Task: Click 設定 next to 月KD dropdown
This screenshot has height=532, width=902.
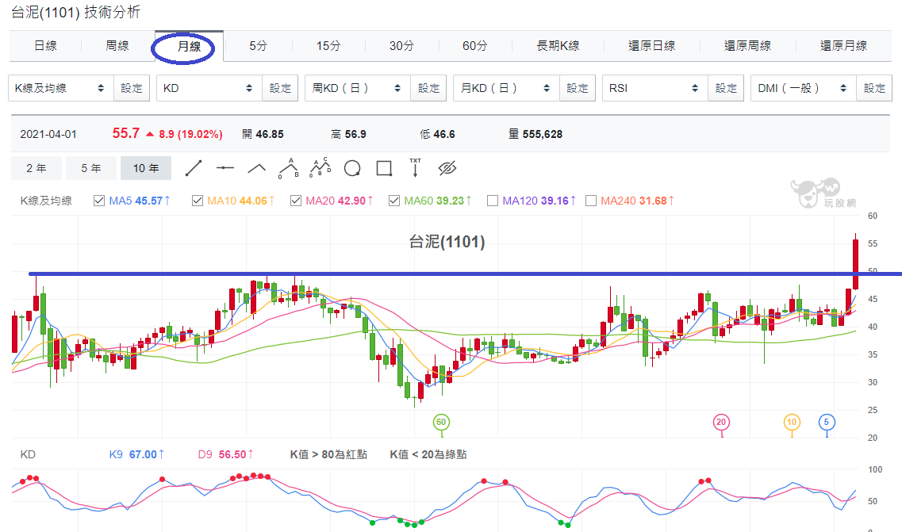Action: pos(577,88)
